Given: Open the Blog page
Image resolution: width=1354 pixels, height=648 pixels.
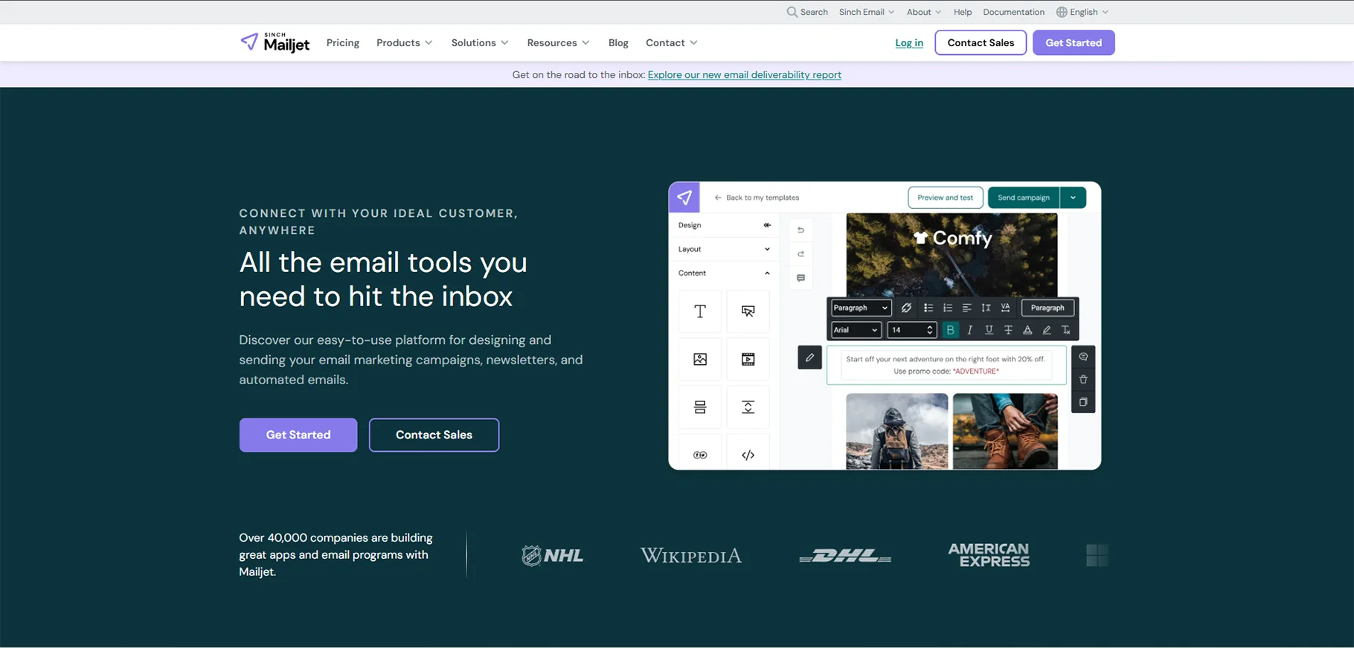Looking at the screenshot, I should 618,42.
